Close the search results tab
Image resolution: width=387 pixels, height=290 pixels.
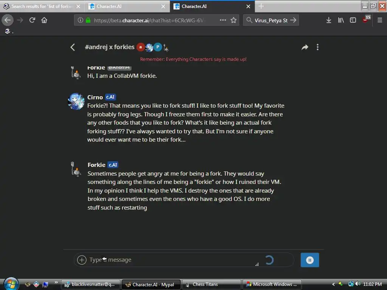[78, 6]
